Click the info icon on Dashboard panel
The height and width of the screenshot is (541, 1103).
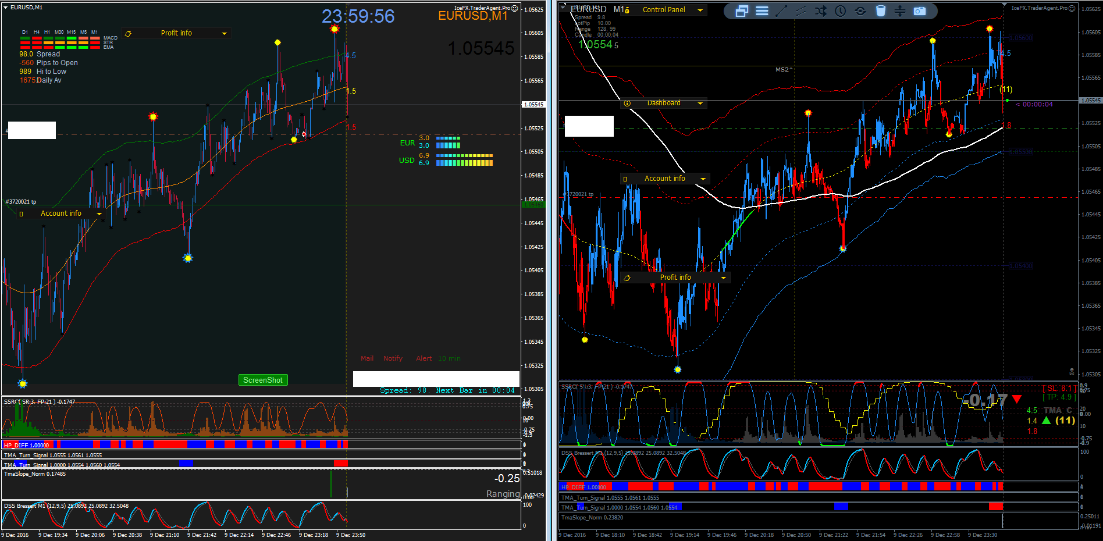point(627,104)
